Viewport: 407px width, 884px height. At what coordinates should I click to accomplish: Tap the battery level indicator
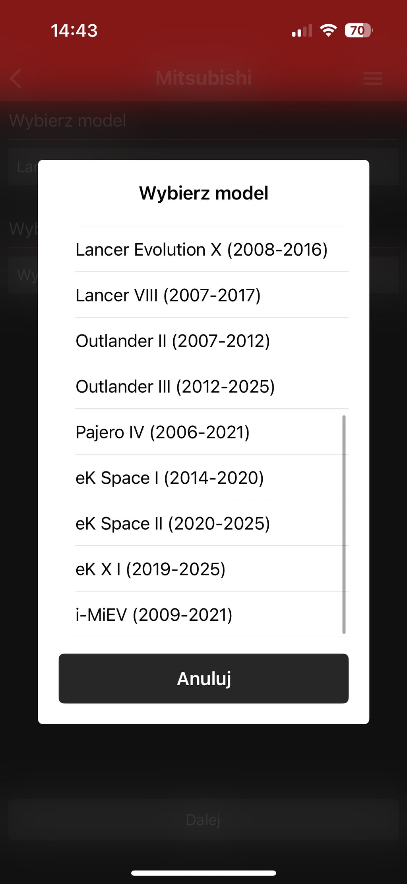point(359,30)
